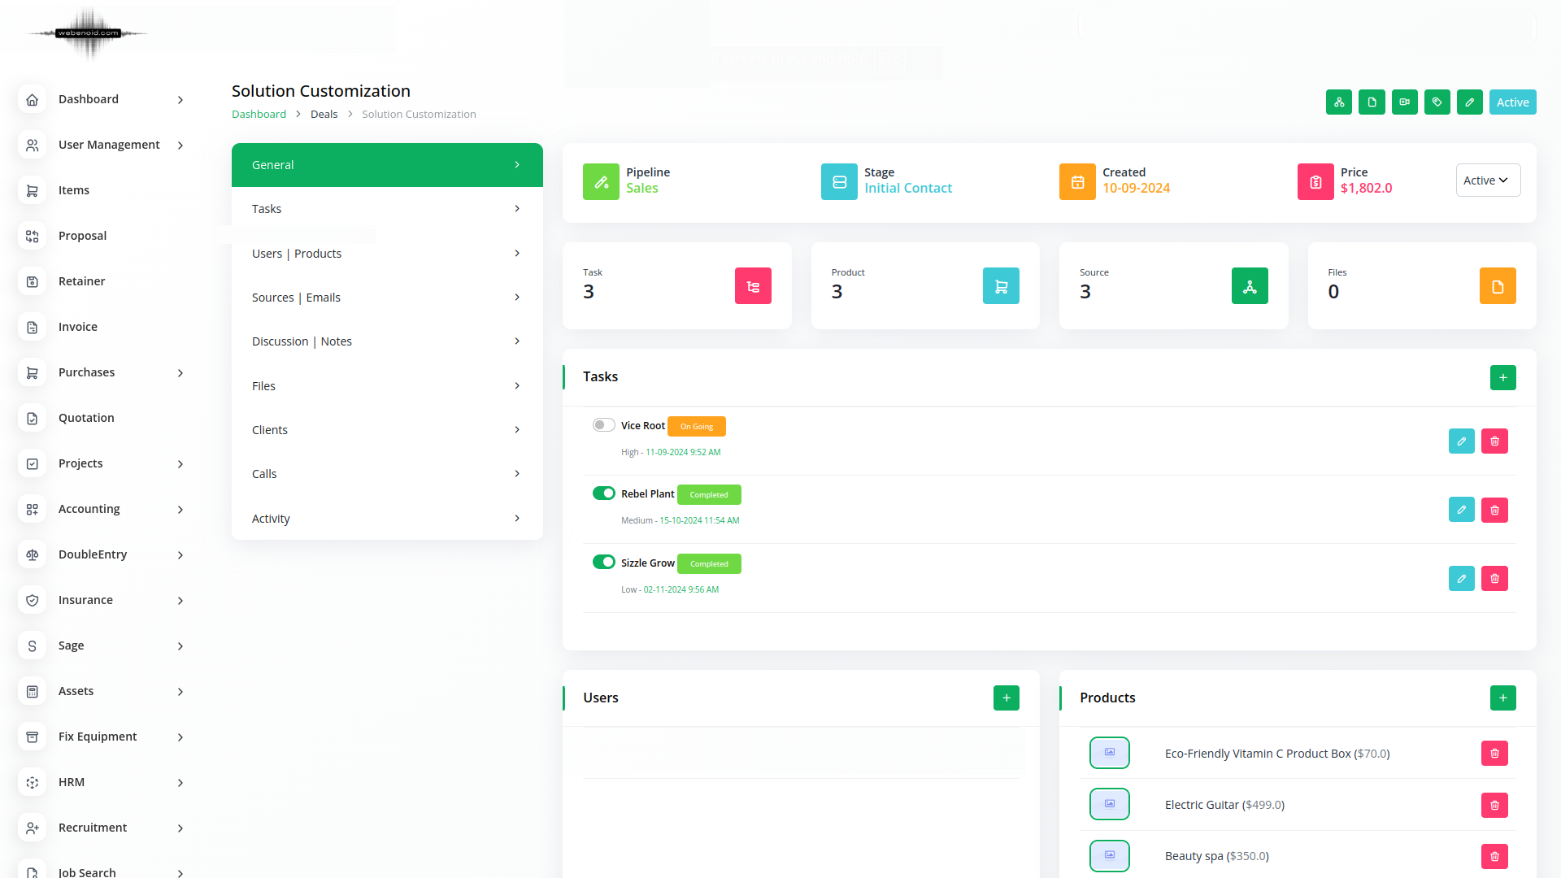Open the Tasks section tab

coord(387,209)
